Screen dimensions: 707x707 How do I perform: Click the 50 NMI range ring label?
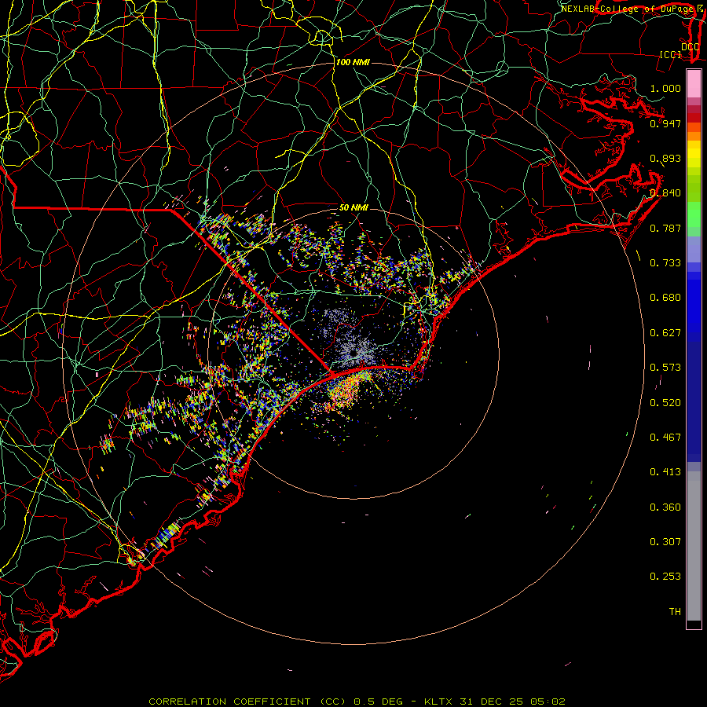(353, 207)
